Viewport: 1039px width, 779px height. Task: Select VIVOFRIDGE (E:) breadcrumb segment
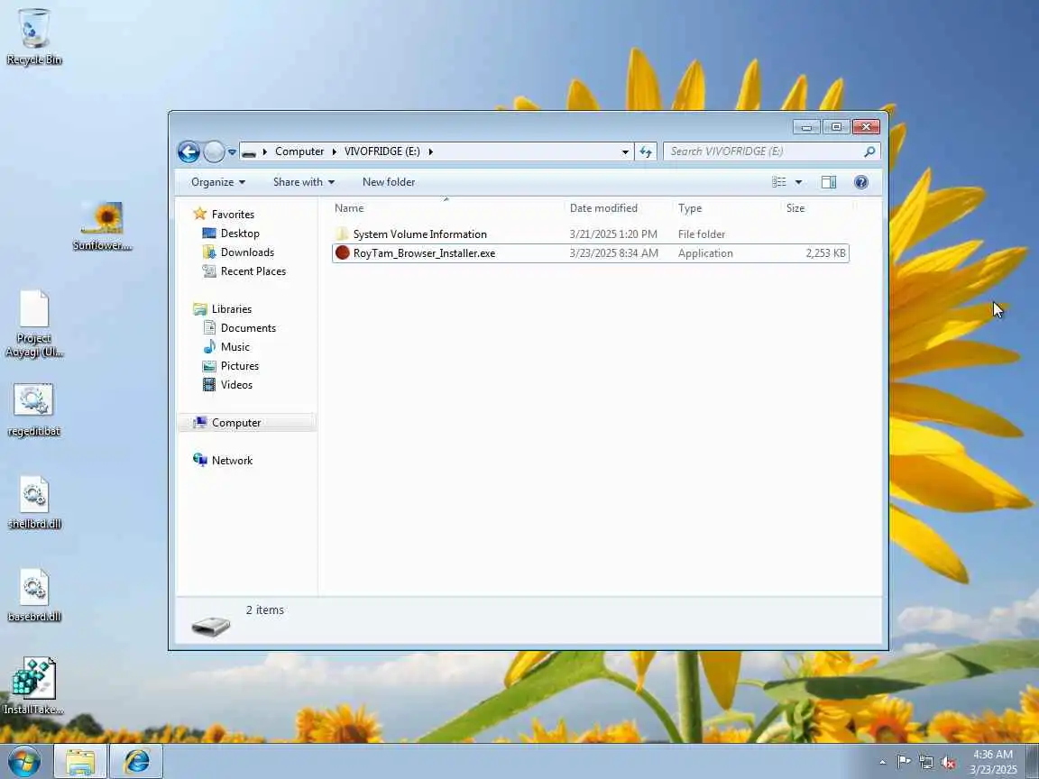382,151
